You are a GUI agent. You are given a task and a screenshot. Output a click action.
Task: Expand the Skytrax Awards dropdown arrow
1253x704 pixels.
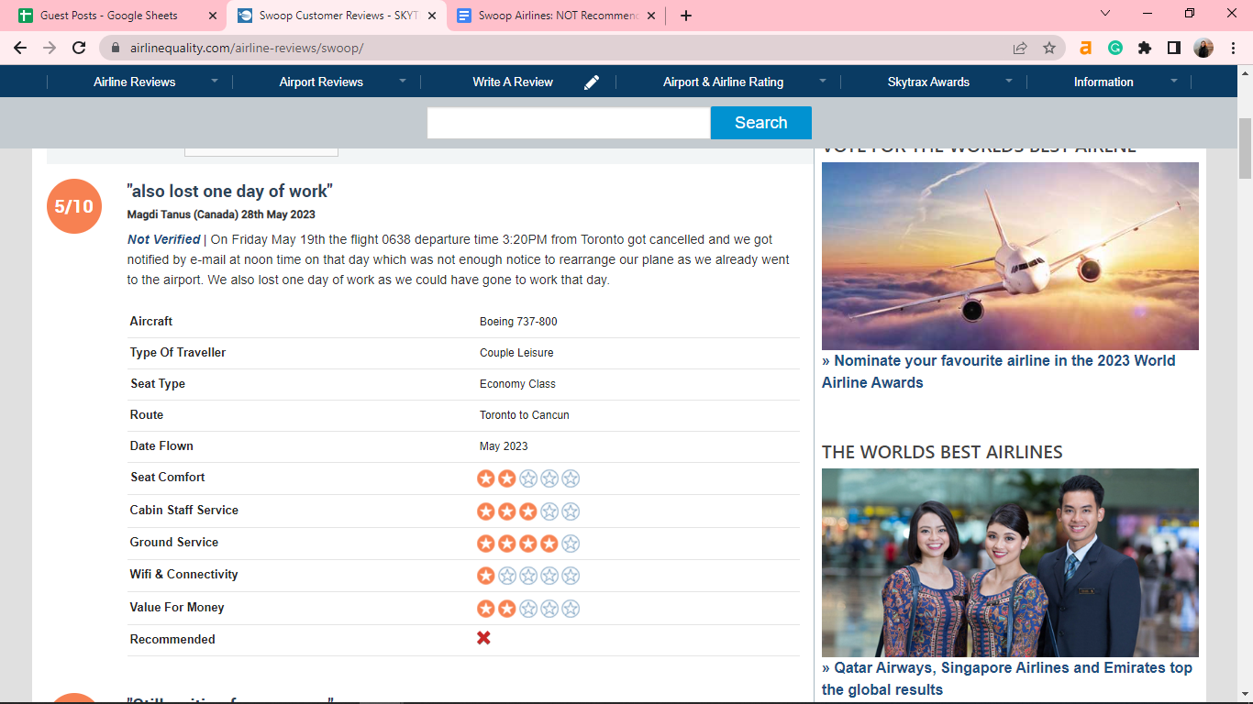tap(1009, 81)
